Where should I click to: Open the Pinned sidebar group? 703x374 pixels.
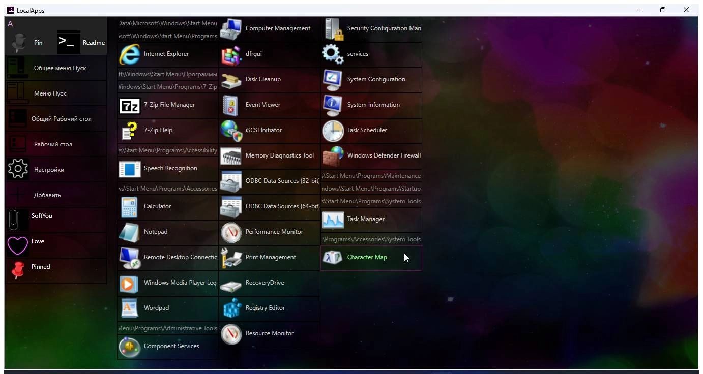tap(56, 270)
